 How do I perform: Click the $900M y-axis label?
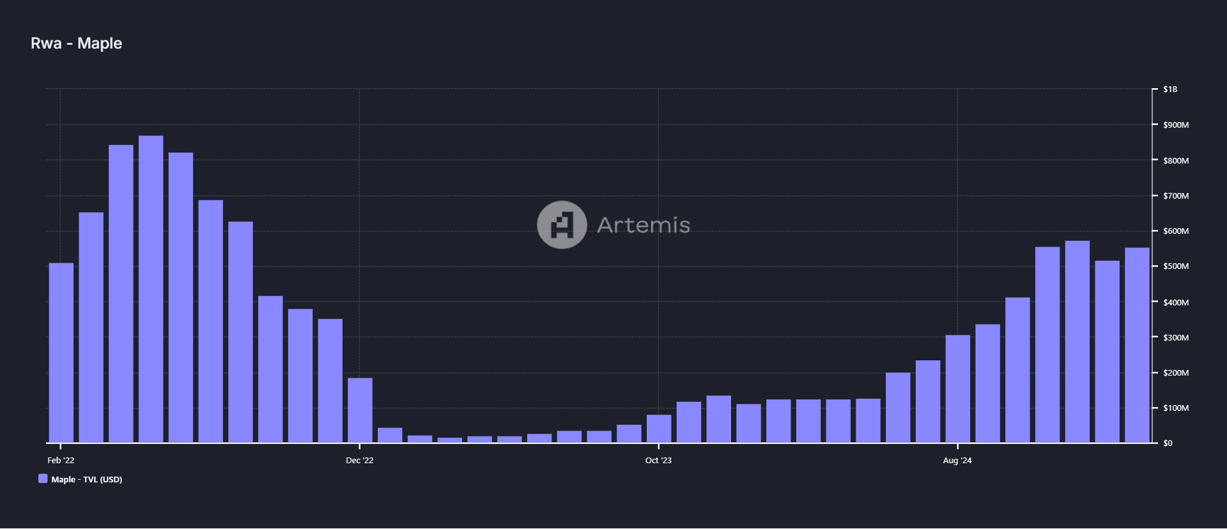[1175, 125]
